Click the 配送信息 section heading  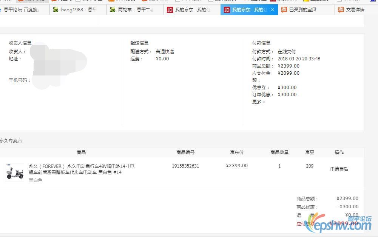(x=139, y=43)
